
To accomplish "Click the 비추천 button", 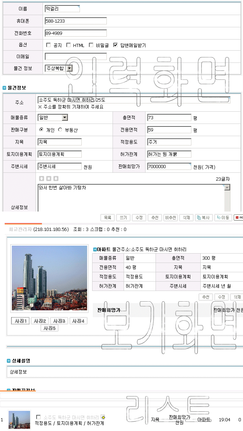I will [x=171, y=218].
